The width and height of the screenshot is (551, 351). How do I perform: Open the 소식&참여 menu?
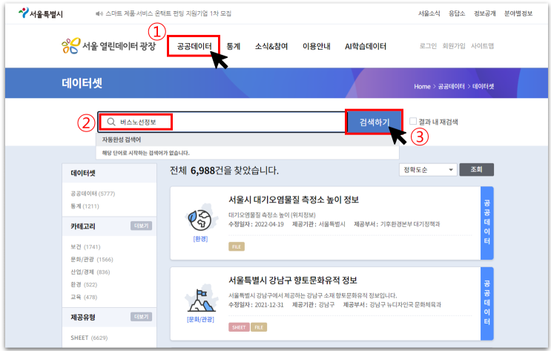click(x=271, y=46)
